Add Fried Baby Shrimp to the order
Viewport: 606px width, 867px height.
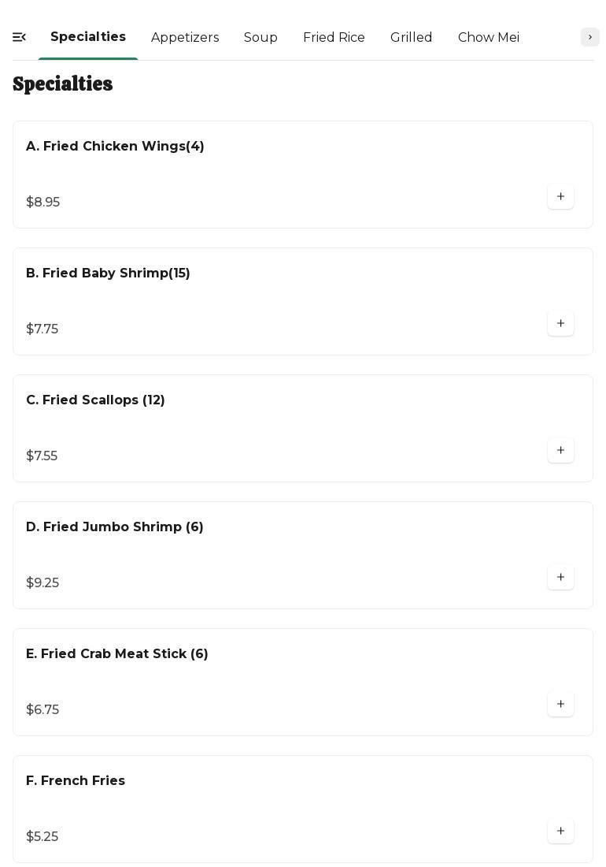(560, 324)
